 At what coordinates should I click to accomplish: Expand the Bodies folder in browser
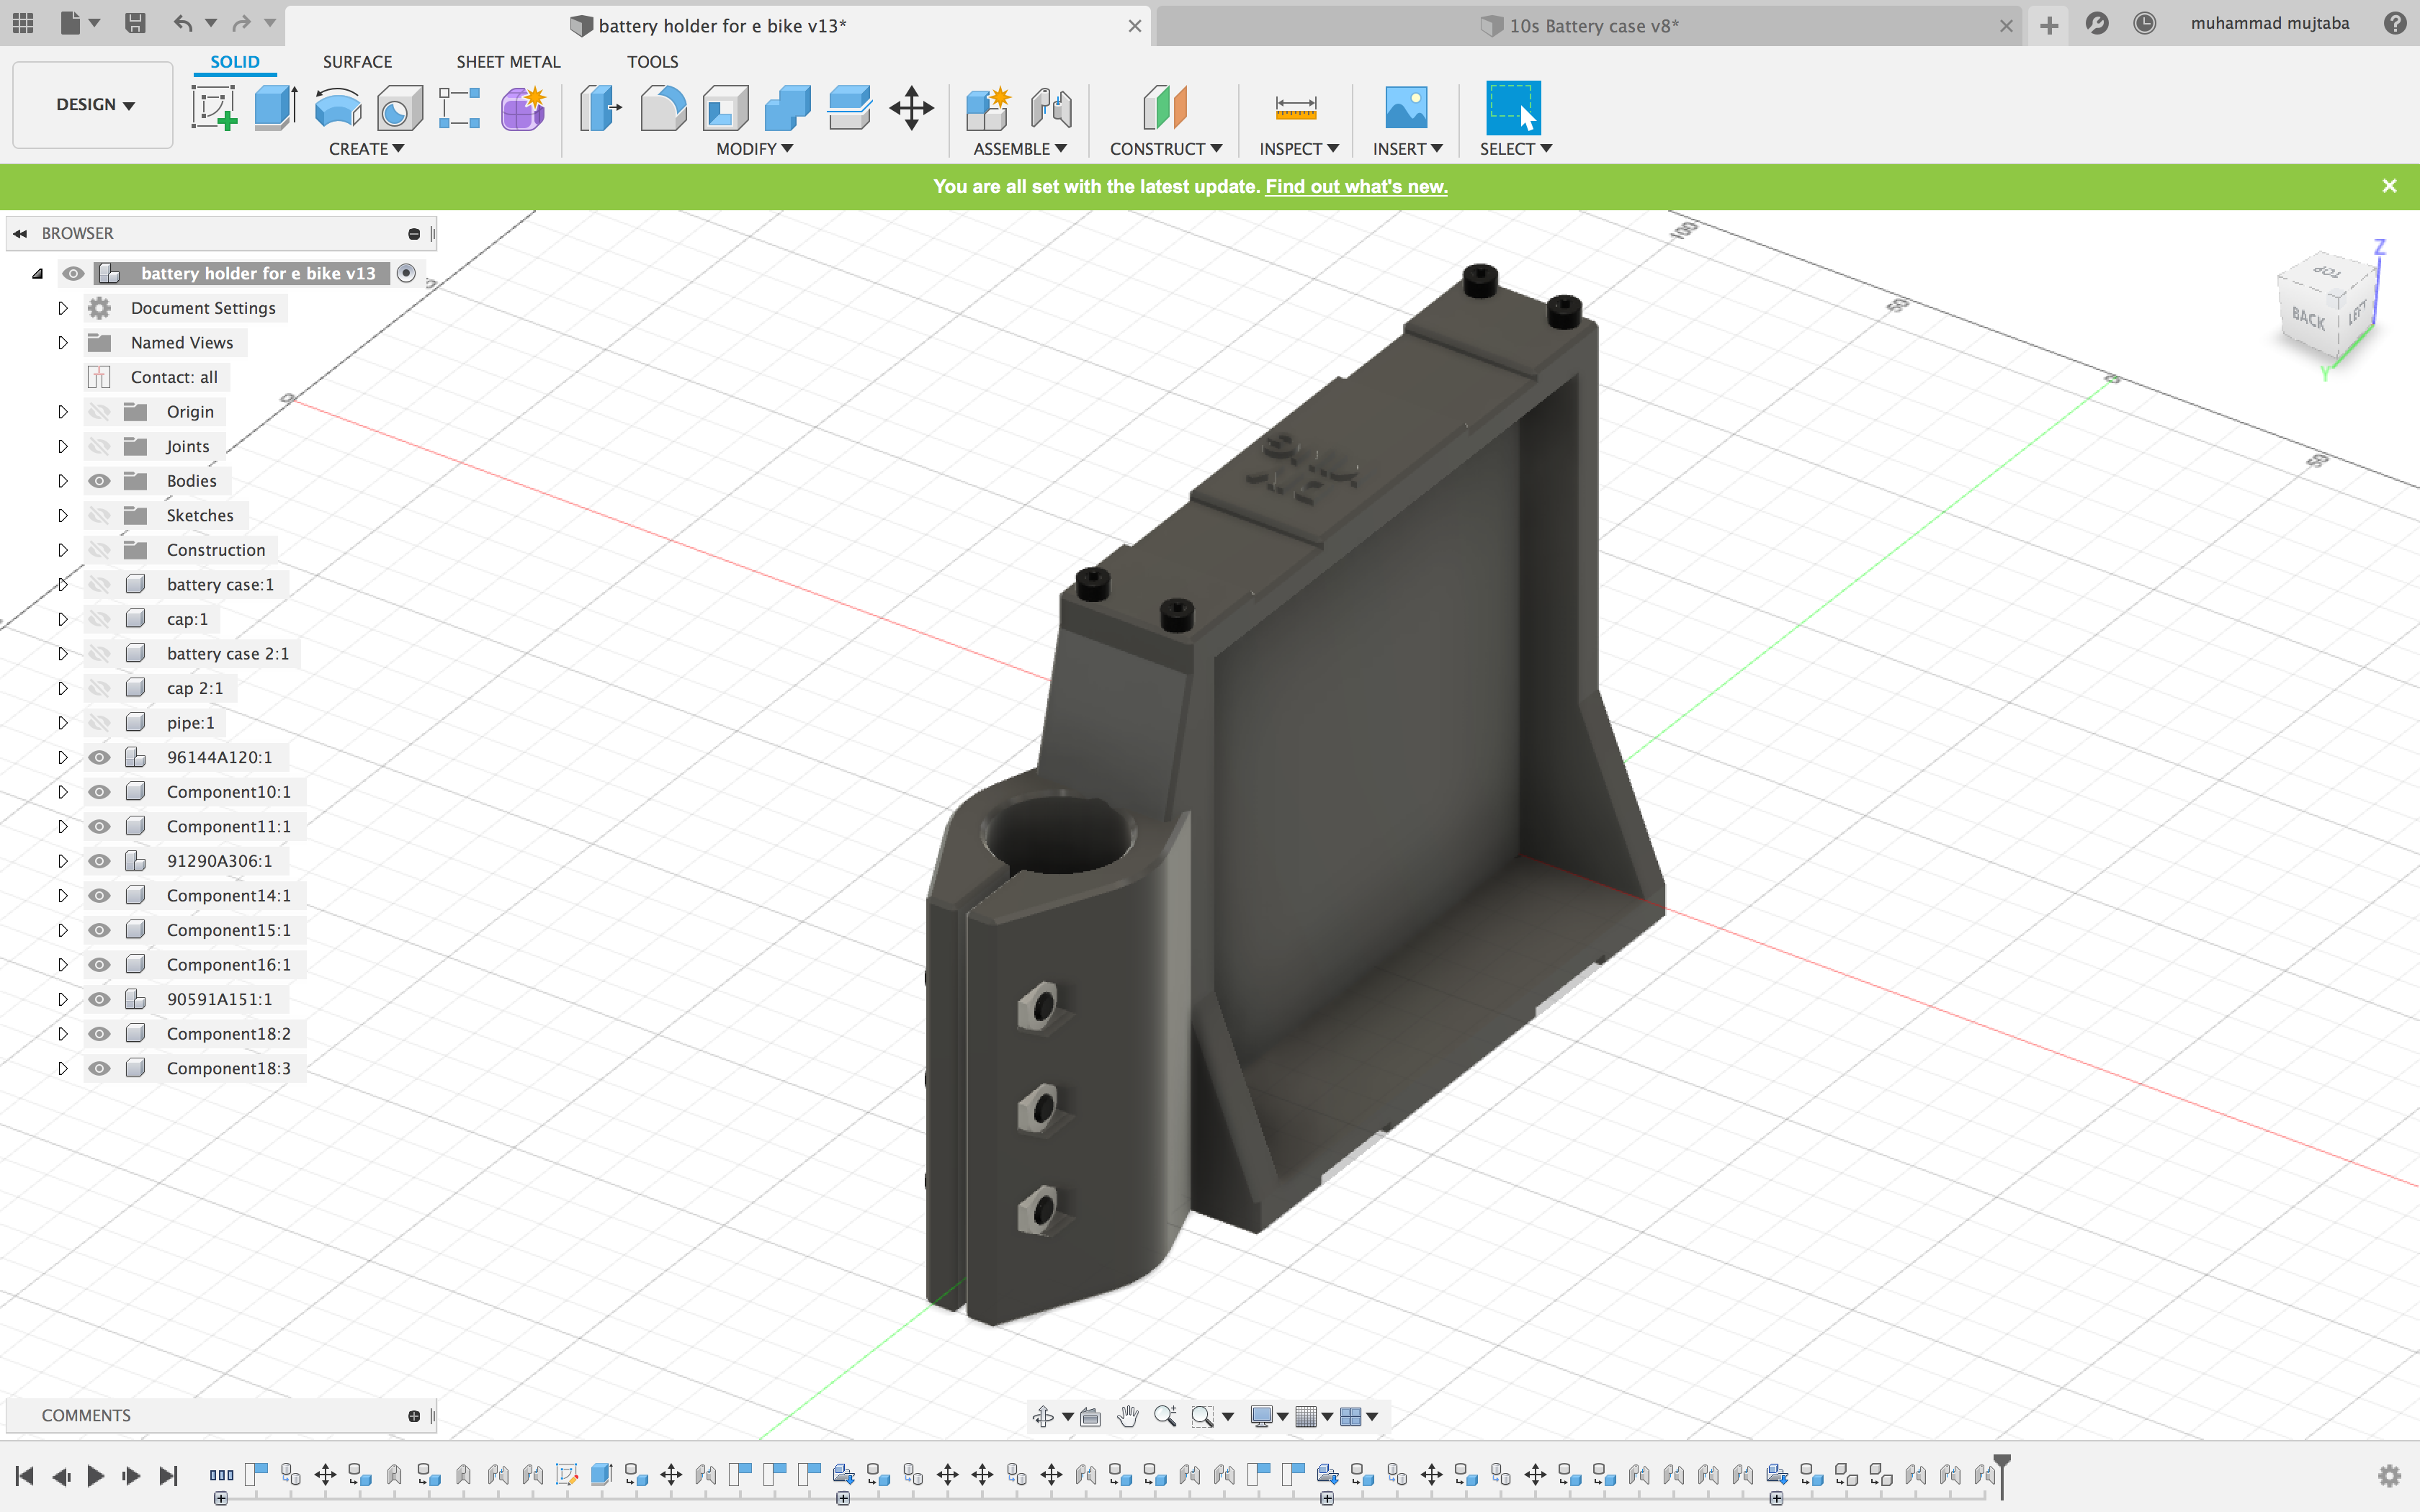point(63,479)
